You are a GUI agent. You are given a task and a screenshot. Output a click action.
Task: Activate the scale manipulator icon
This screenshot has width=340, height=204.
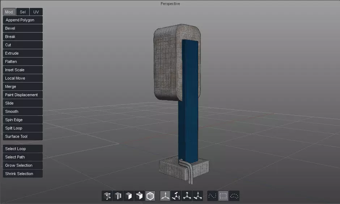point(187,196)
